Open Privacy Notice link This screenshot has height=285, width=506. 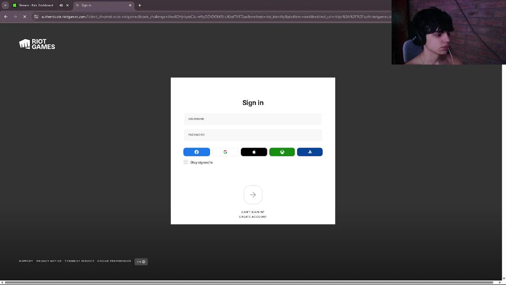(x=49, y=261)
